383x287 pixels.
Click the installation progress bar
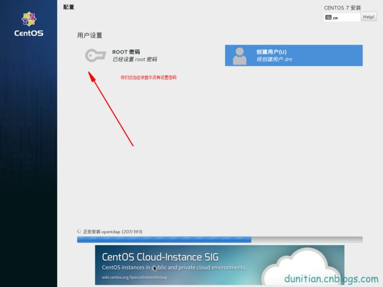click(x=220, y=239)
